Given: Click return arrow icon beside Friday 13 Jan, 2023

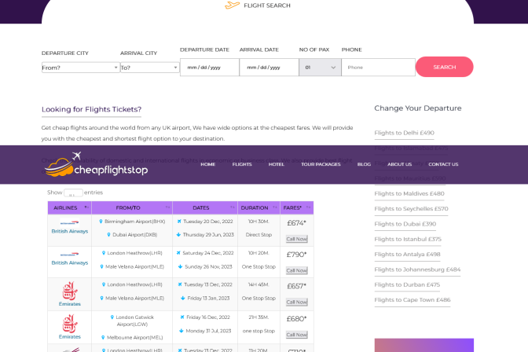Looking at the screenshot, I should tap(183, 298).
